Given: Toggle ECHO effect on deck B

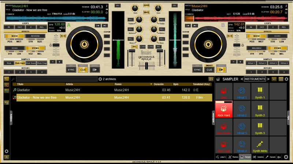Looking at the screenshot, I should 277,36.
